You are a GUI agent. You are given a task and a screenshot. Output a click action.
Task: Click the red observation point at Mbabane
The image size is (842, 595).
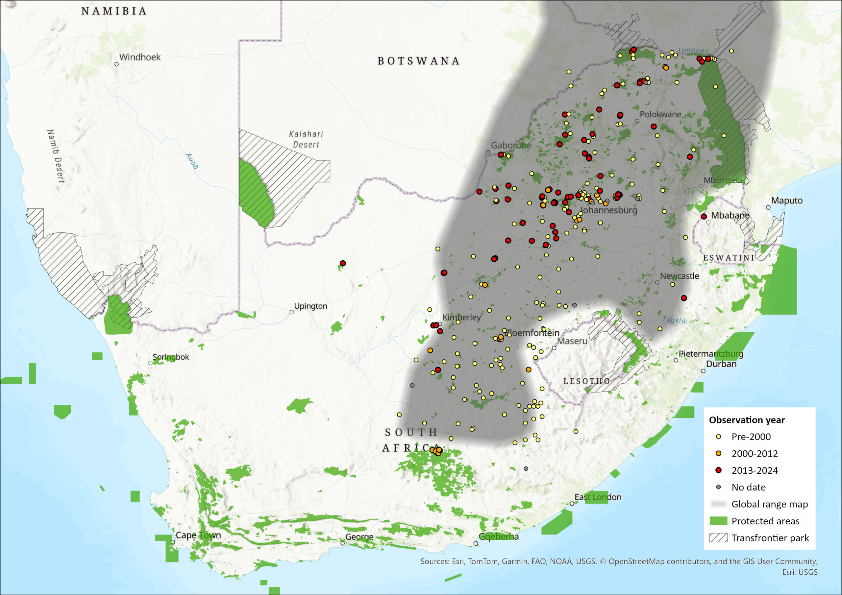click(x=704, y=217)
